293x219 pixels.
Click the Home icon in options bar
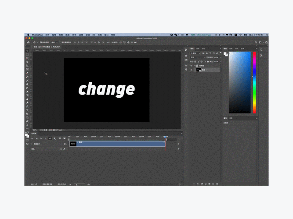point(28,42)
